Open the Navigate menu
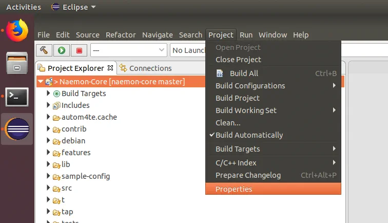 pyautogui.click(x=158, y=35)
